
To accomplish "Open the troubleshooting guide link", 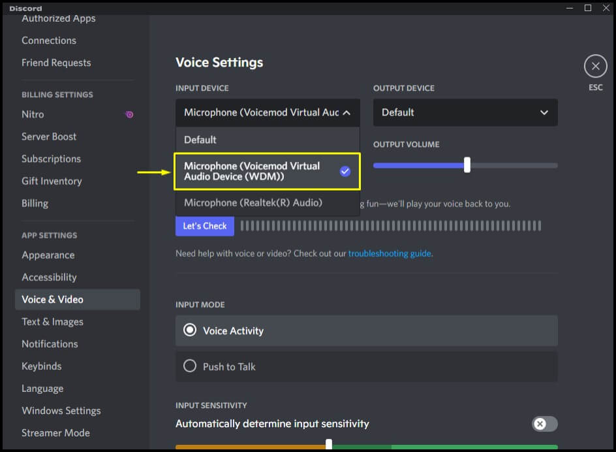I will 389,253.
